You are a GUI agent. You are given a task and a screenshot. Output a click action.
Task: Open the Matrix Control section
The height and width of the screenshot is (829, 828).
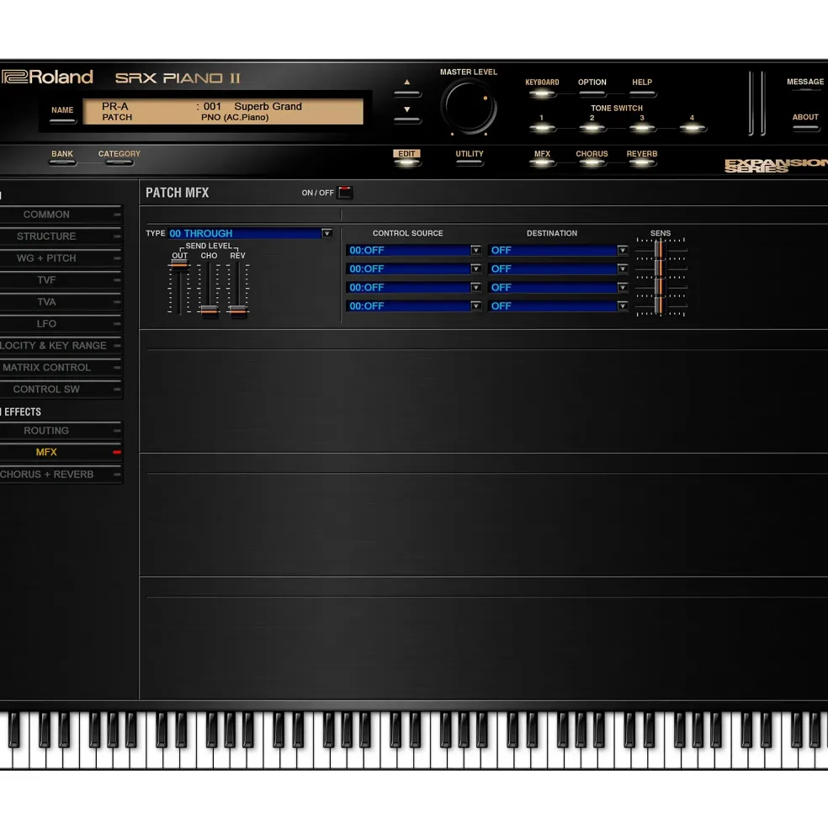tap(61, 368)
